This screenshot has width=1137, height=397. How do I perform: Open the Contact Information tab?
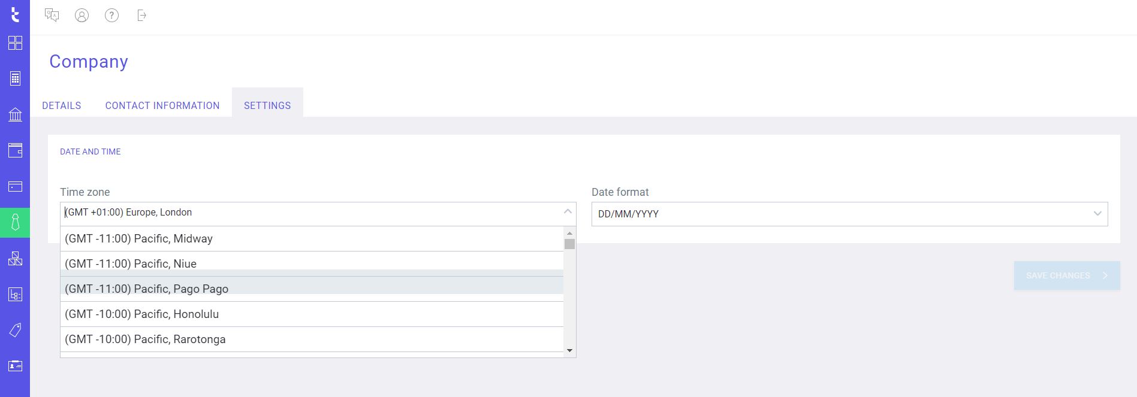coord(162,105)
